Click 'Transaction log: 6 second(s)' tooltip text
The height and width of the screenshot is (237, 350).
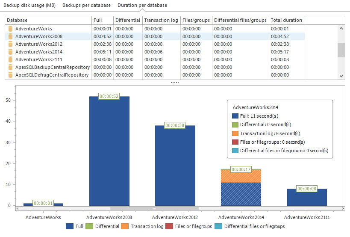[x=270, y=133]
